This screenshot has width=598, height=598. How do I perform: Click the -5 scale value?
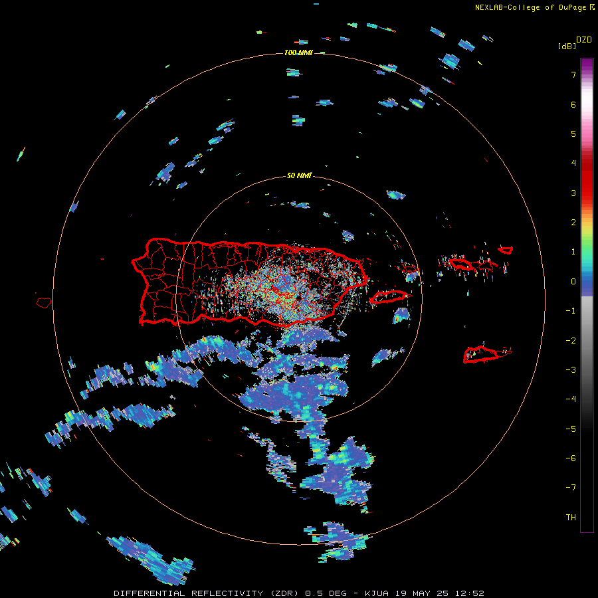(571, 429)
